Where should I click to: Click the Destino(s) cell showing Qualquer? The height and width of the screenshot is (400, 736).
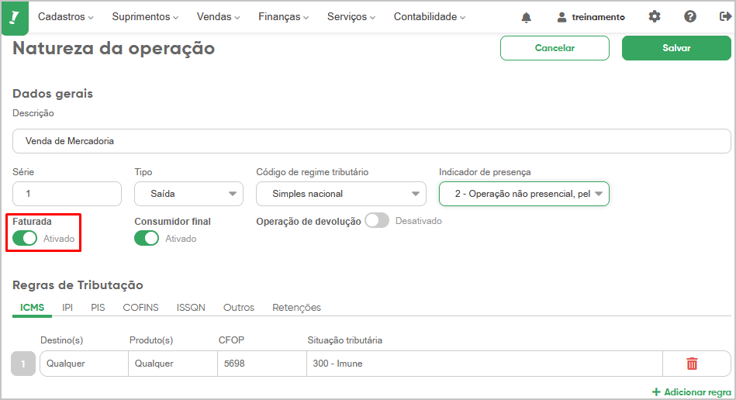tap(84, 364)
